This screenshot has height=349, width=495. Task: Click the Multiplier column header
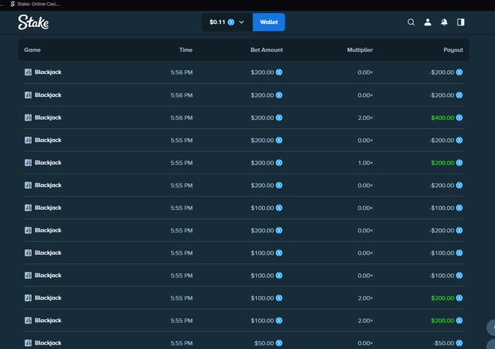click(x=360, y=50)
